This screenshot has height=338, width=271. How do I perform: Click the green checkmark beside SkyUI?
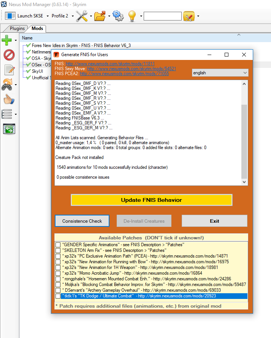coord(28,71)
